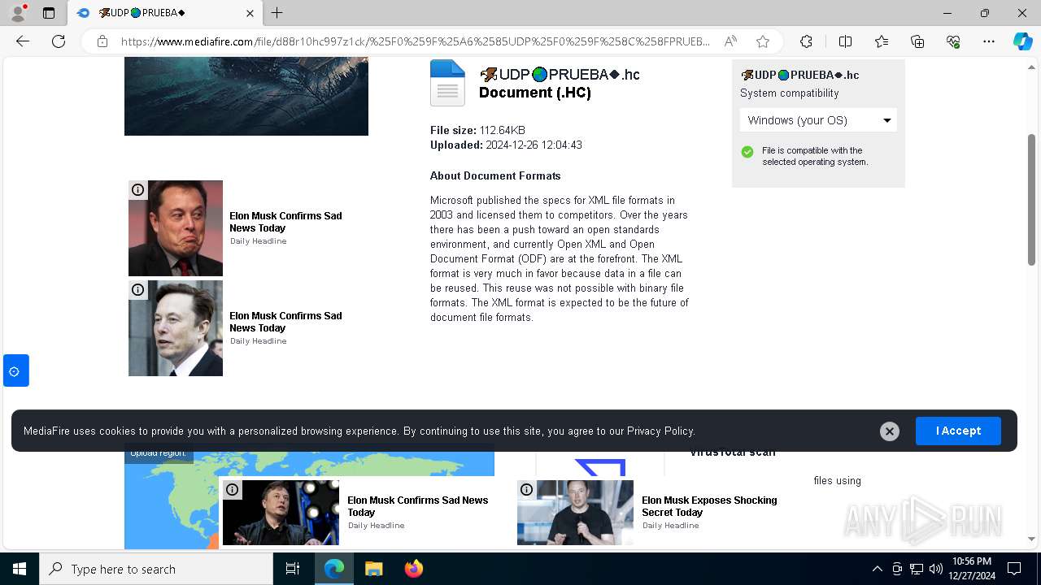This screenshot has width=1041, height=585.
Task: Click the I Accept cookies button
Action: coord(958,431)
